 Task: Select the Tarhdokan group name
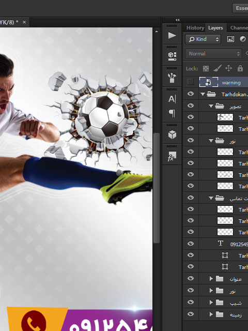coord(235,94)
